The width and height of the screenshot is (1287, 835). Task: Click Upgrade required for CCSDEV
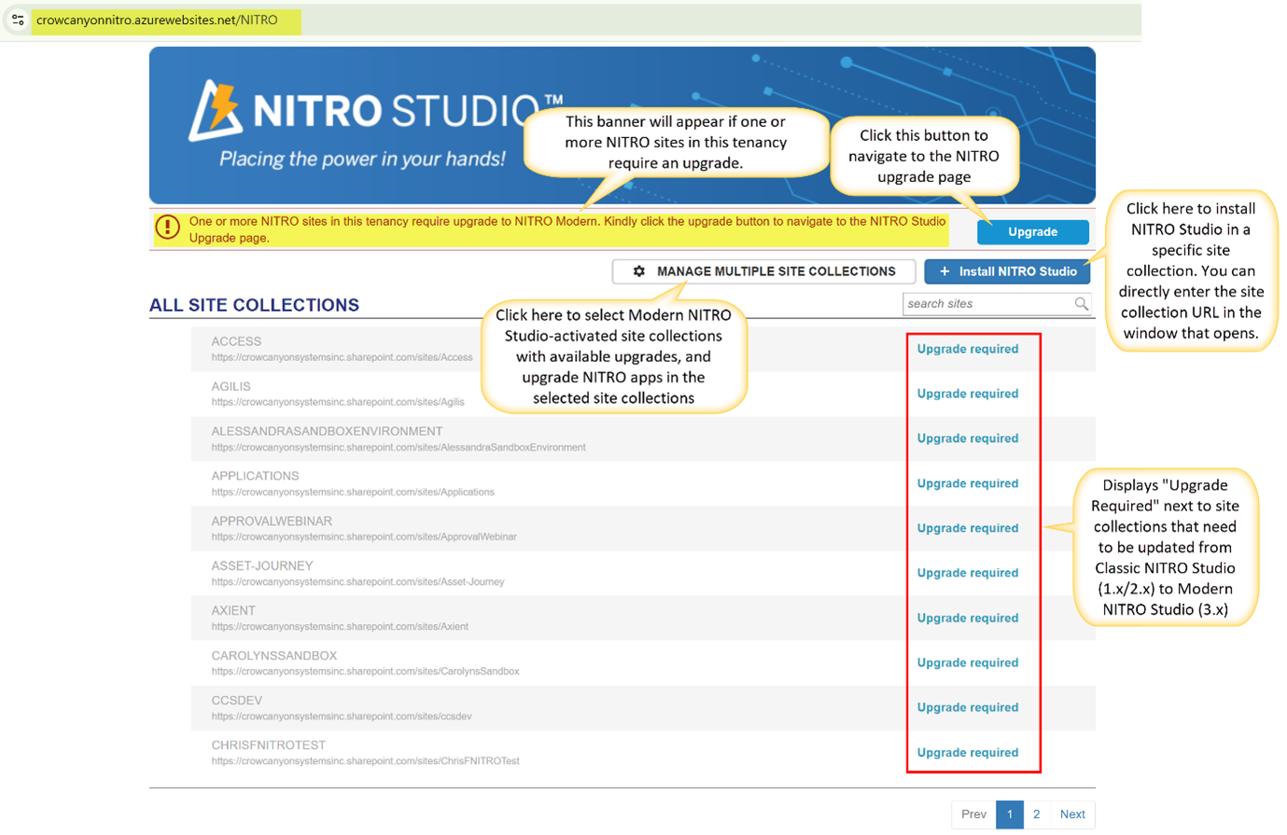point(968,707)
